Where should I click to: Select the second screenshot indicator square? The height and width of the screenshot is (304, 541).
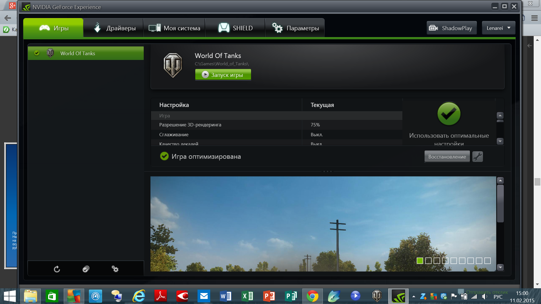click(x=428, y=261)
